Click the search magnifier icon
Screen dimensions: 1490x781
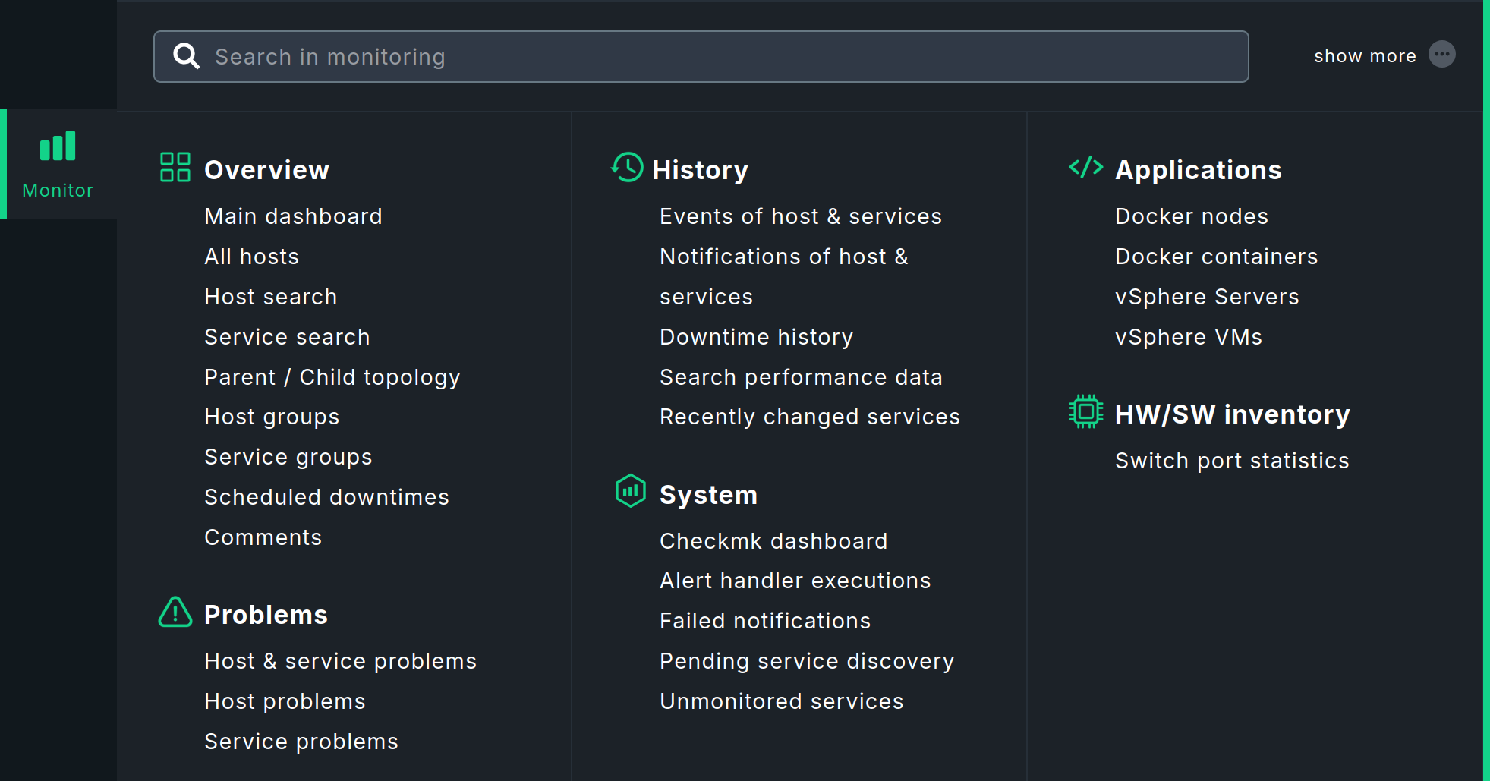(186, 56)
